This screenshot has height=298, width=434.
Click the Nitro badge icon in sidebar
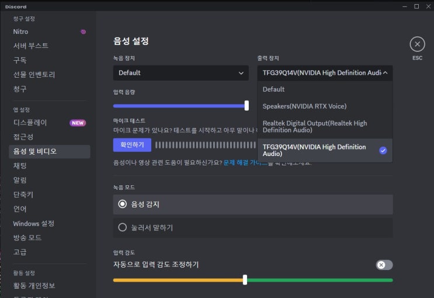pyautogui.click(x=83, y=32)
